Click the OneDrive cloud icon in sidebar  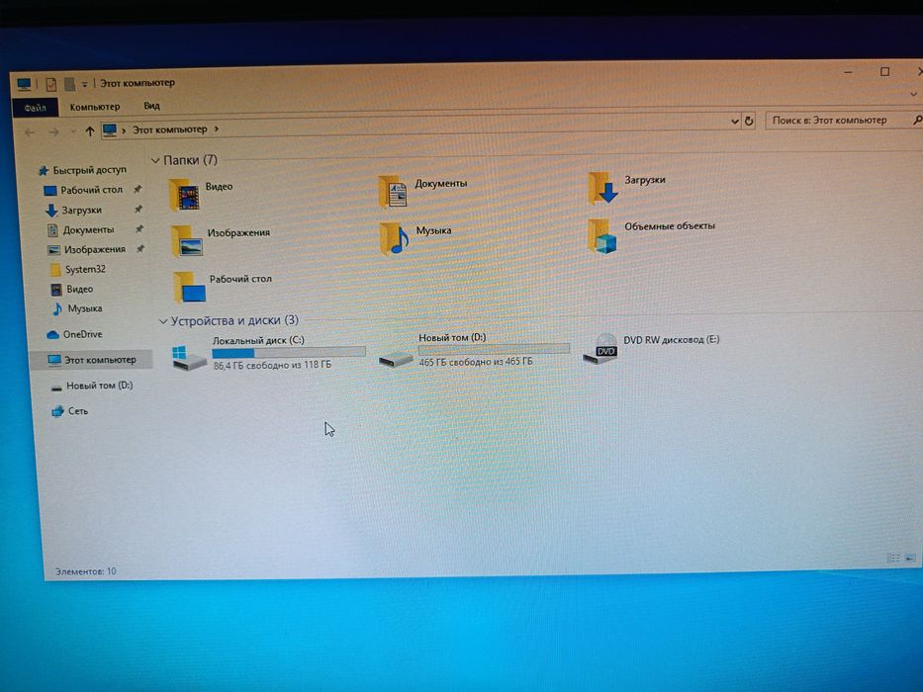click(52, 335)
